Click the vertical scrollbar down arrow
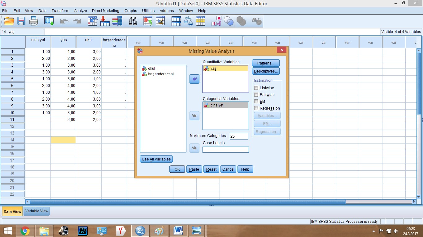The height and width of the screenshot is (237, 423). pyautogui.click(x=419, y=197)
